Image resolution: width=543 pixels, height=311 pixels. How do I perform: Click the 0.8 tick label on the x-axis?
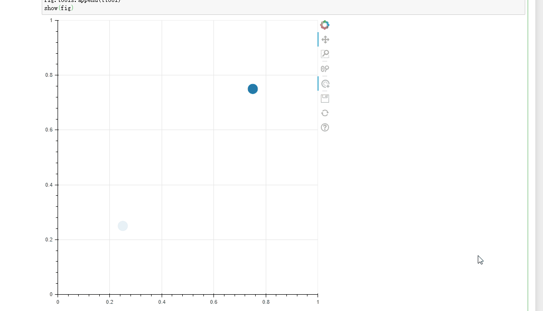[x=266, y=302]
